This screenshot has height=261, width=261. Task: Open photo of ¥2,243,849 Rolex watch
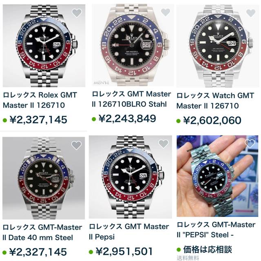click(133, 45)
